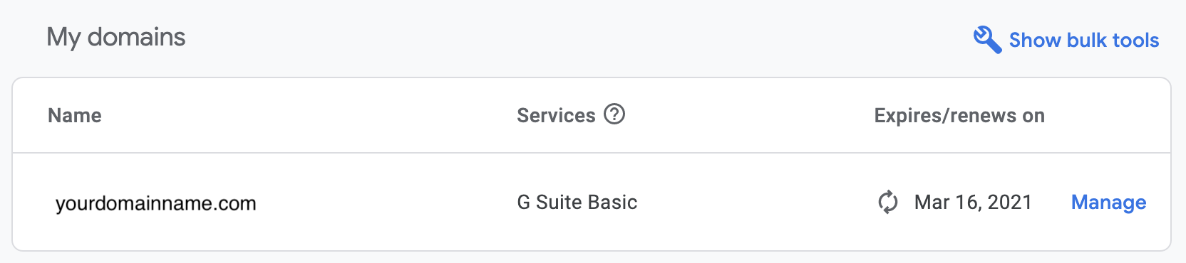Select the yourdomainname.com domain name
The height and width of the screenshot is (263, 1186).
(x=156, y=203)
